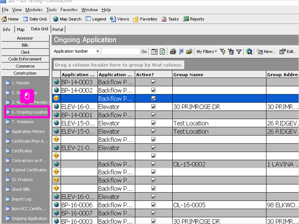Open the My Filters dropdown
299x224 pixels.
click(207, 51)
